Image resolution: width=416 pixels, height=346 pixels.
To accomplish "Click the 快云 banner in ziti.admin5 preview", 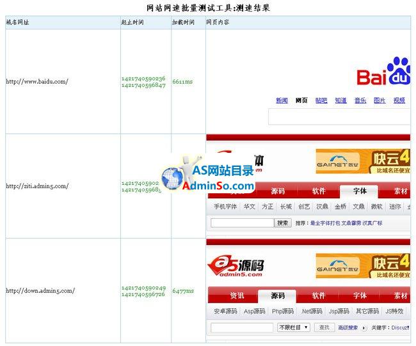I will point(363,161).
